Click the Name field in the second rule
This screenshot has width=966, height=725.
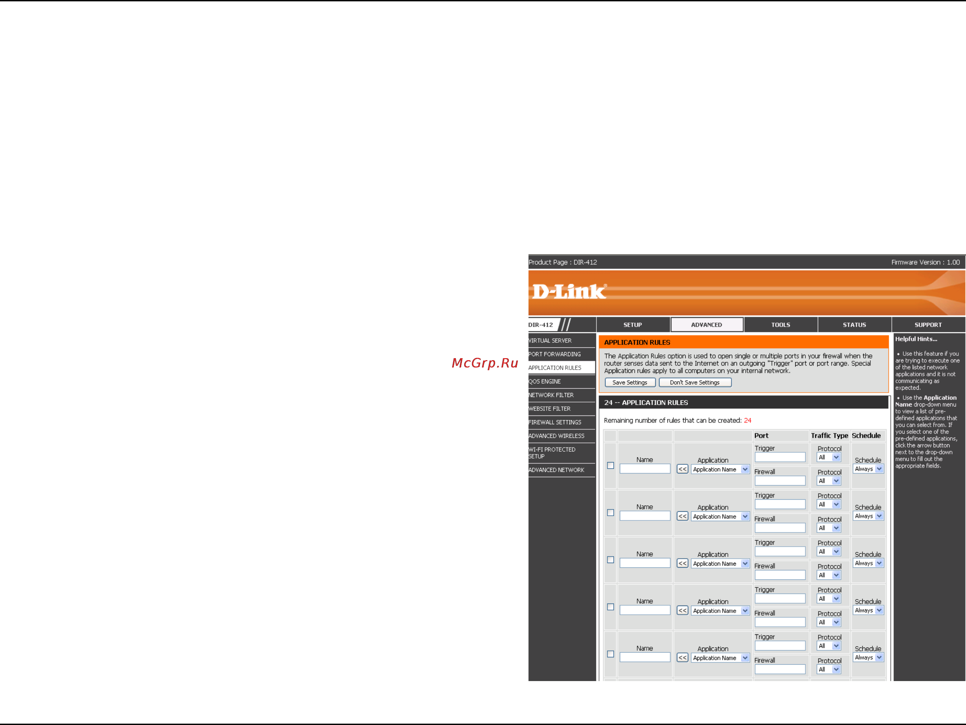645,516
